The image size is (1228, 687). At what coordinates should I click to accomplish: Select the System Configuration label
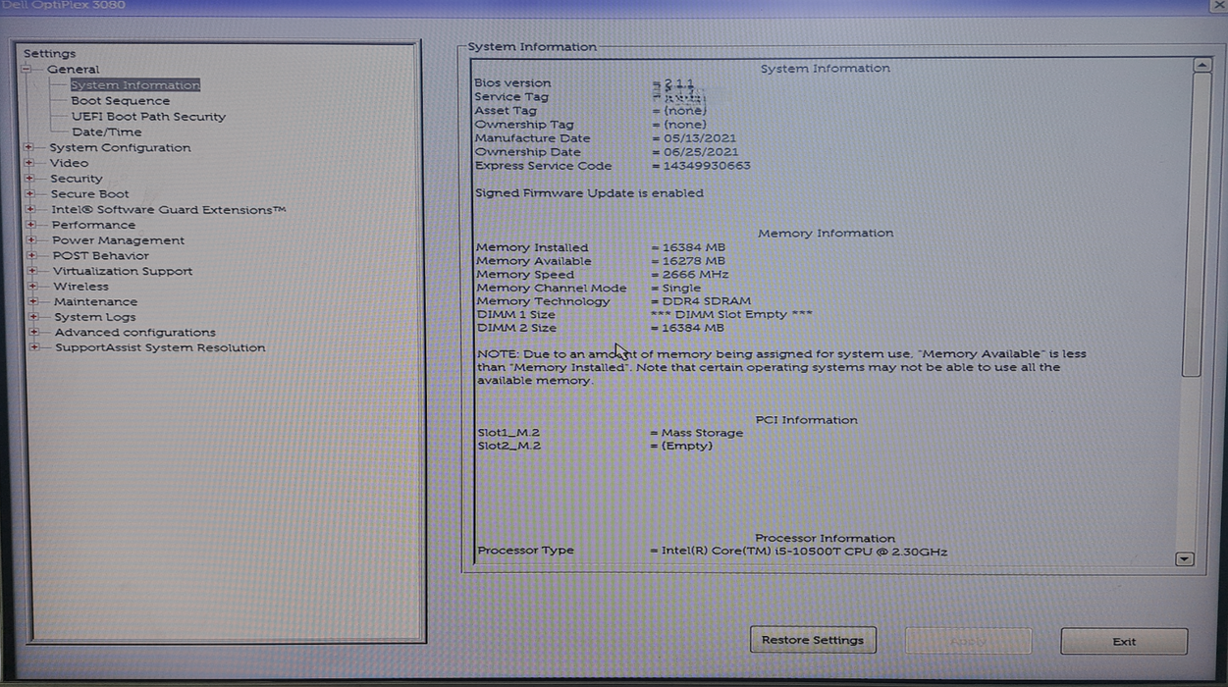click(120, 148)
